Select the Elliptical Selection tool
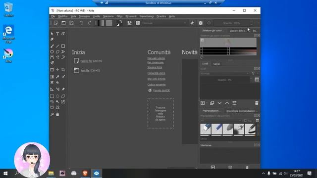 click(57, 96)
